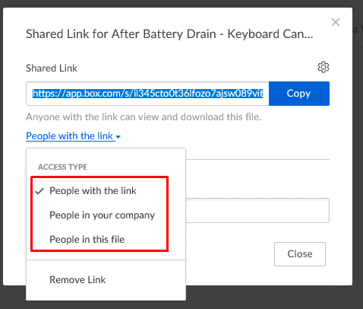Click the checkmark beside People with the link
Screen dimensions: 363x309
coord(39,191)
